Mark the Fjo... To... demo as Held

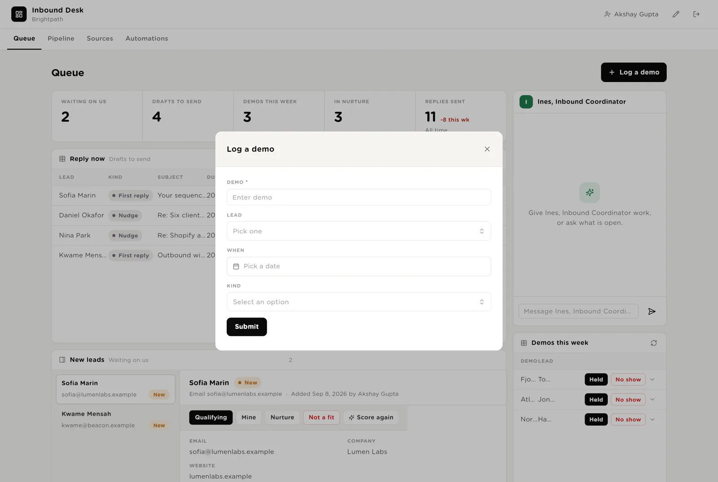[x=596, y=380]
